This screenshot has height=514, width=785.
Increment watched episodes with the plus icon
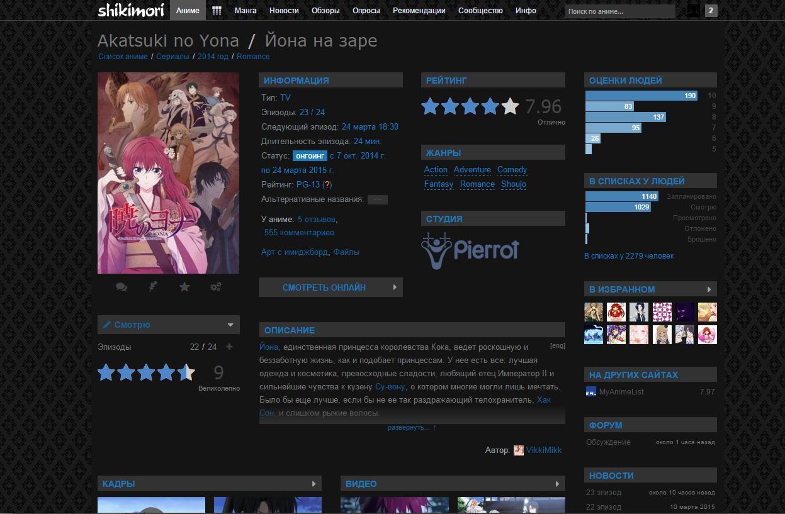[229, 347]
